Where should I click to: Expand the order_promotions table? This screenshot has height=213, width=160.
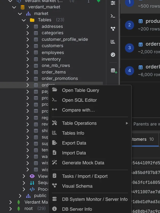click(28, 79)
